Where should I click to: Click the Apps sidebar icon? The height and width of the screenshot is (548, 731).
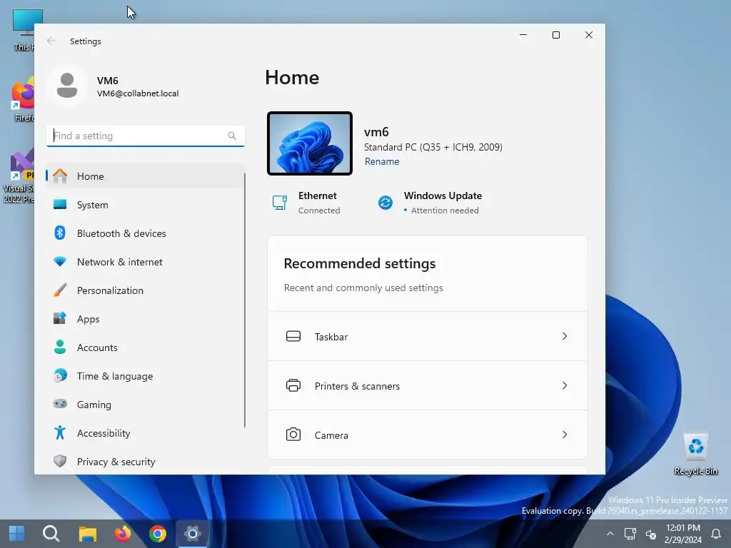pyautogui.click(x=60, y=319)
